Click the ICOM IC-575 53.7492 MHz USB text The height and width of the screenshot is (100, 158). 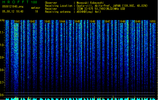coord(101,9)
